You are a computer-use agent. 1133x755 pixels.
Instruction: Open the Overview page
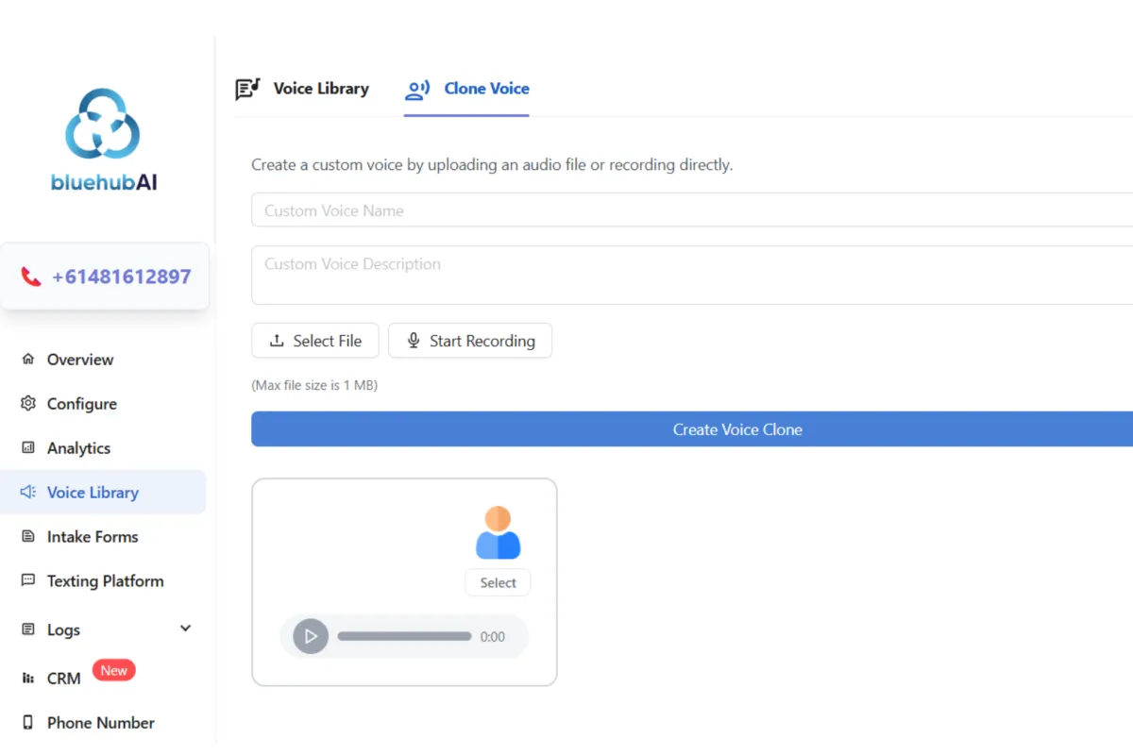tap(103, 360)
